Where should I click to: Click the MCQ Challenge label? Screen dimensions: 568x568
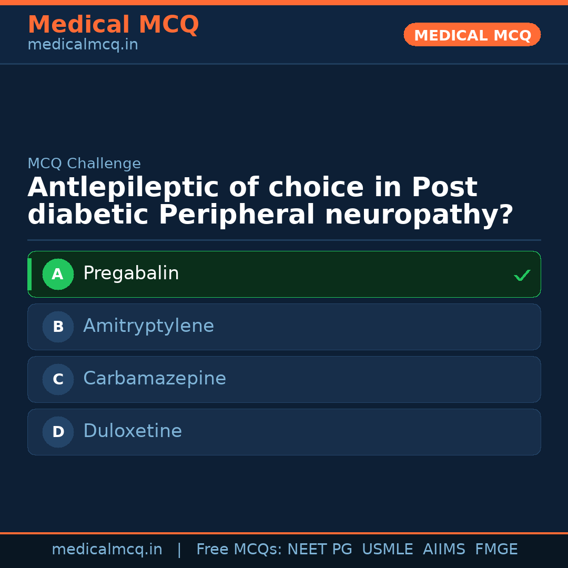84,164
